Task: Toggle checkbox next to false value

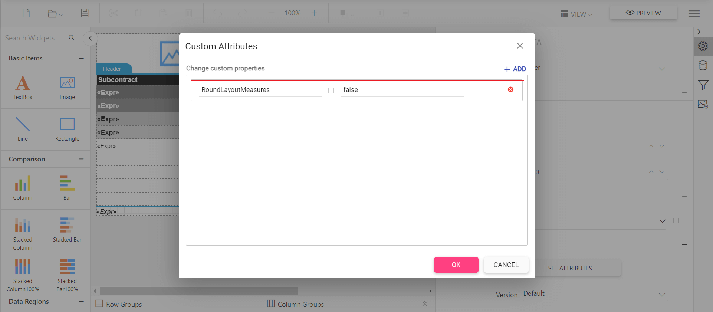Action: click(x=473, y=91)
